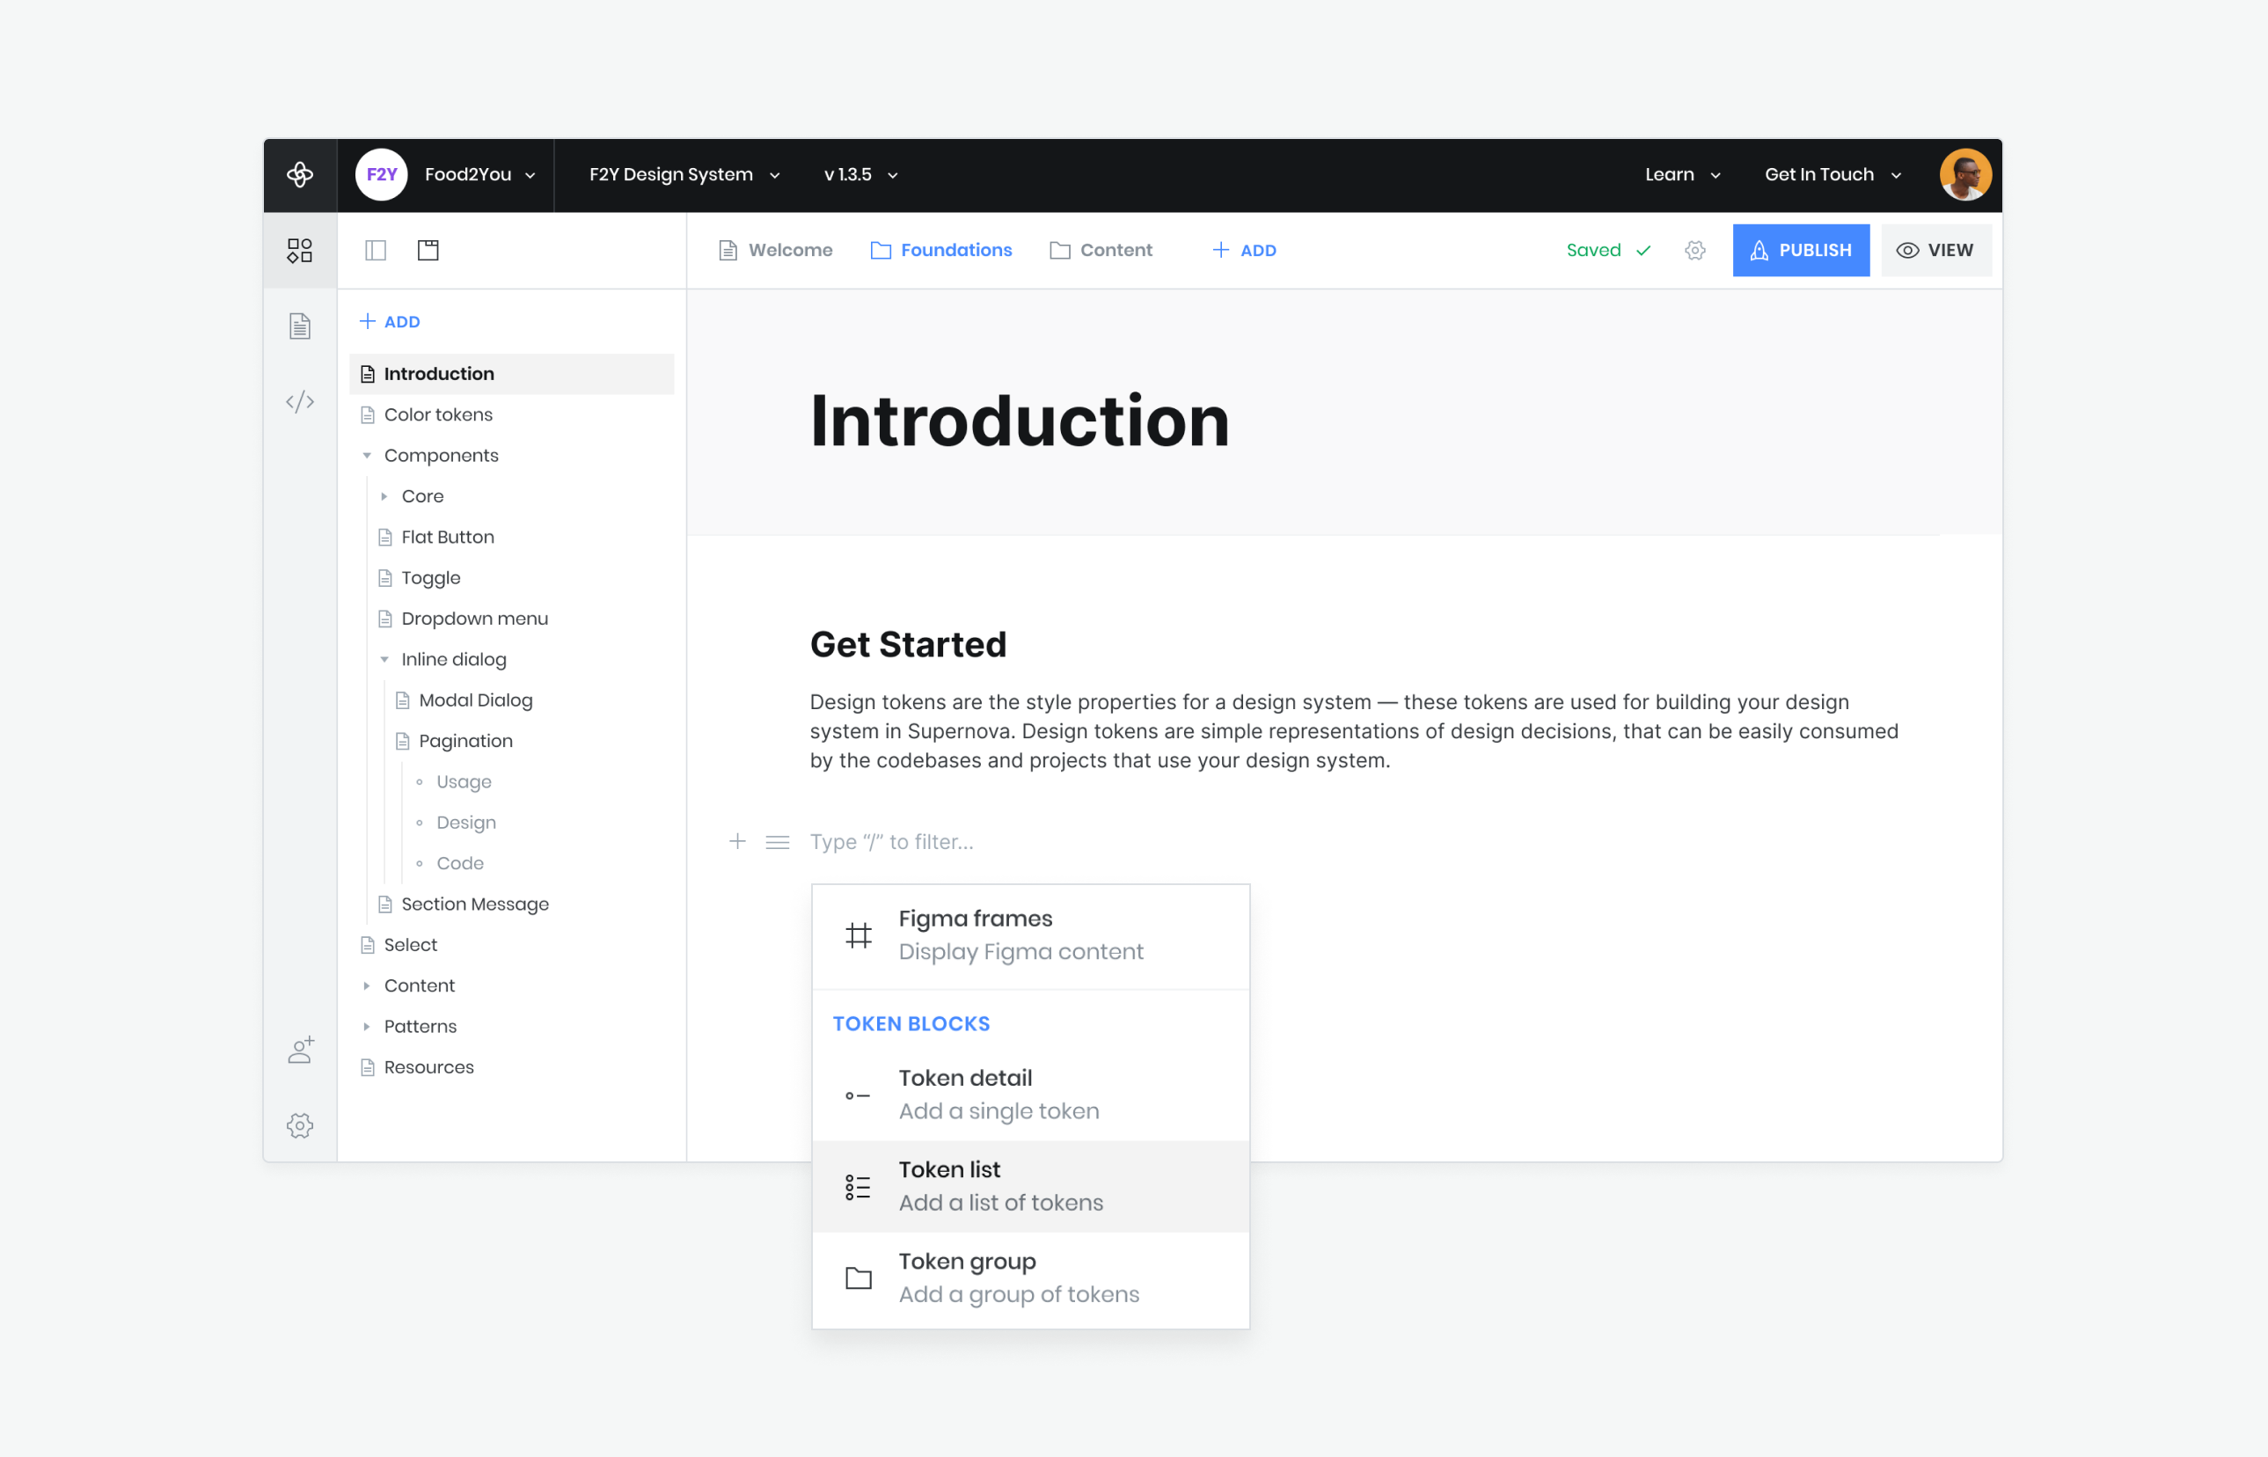
Task: Click the settings gear icon in sidebar
Action: click(297, 1124)
